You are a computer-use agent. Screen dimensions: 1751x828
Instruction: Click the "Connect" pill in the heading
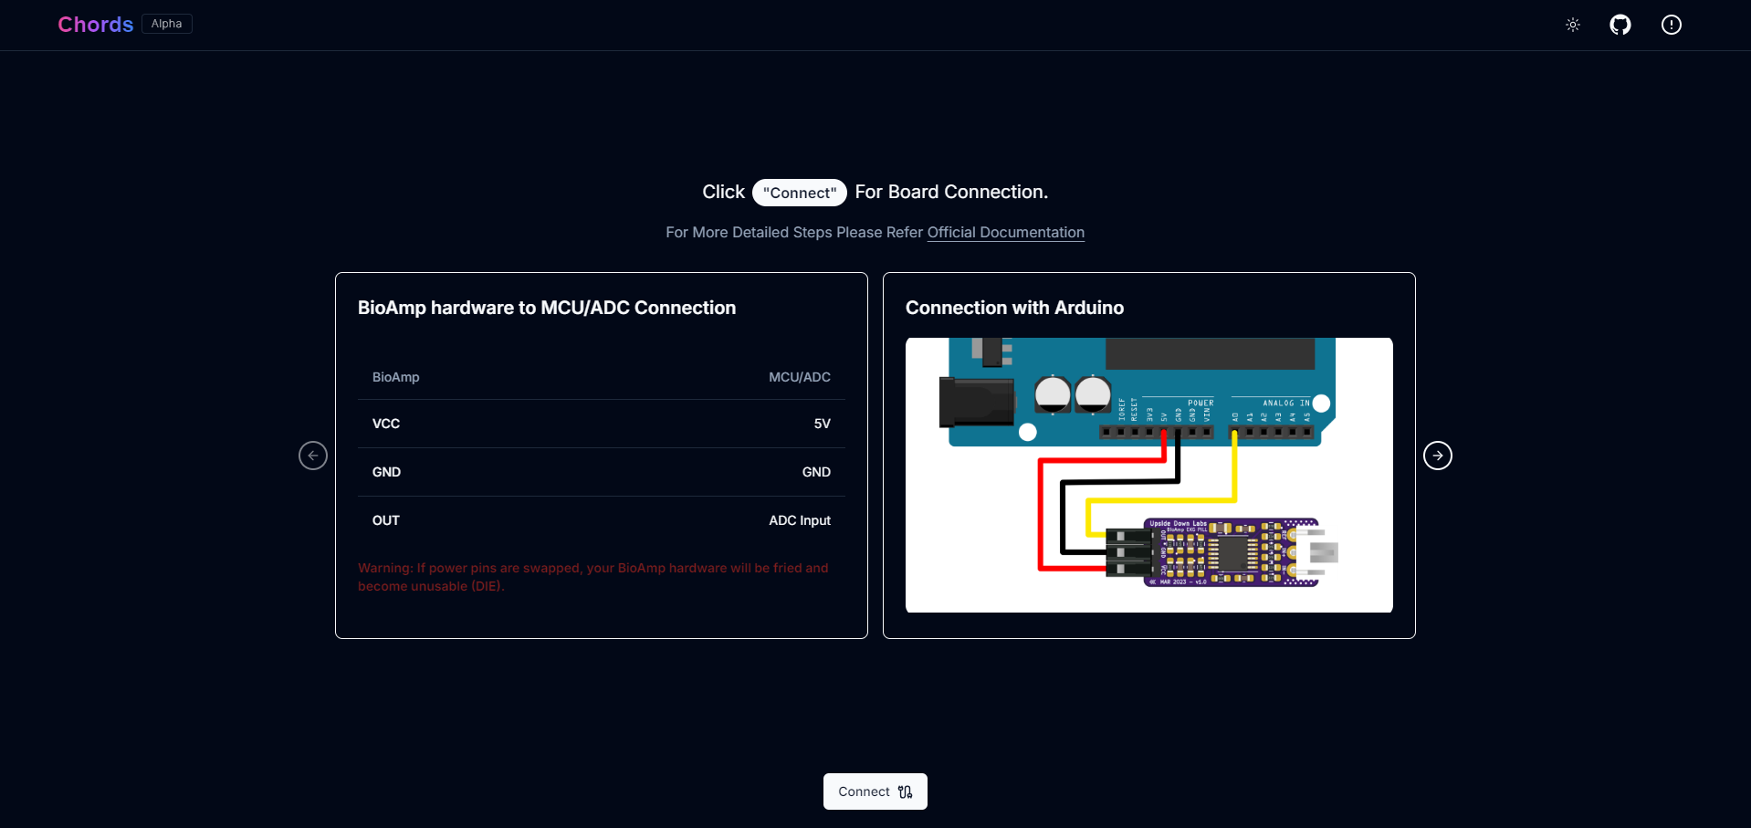tap(799, 193)
